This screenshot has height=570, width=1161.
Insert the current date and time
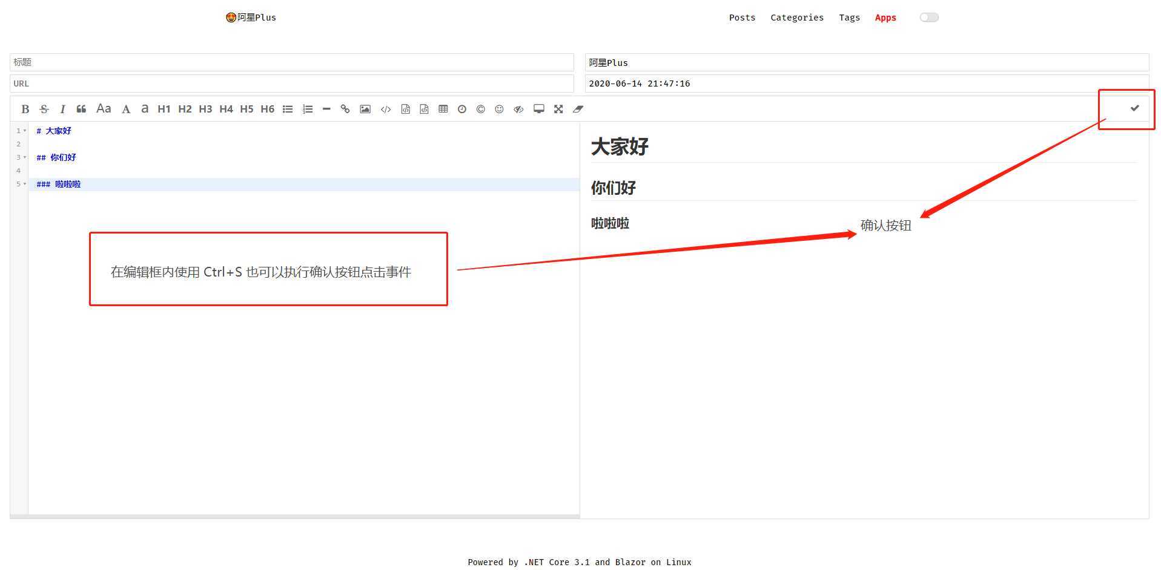pos(462,109)
